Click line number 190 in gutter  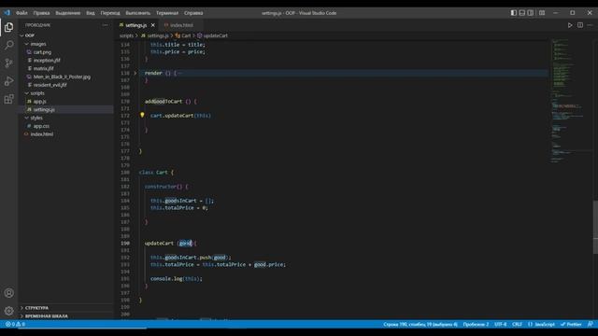tap(125, 243)
